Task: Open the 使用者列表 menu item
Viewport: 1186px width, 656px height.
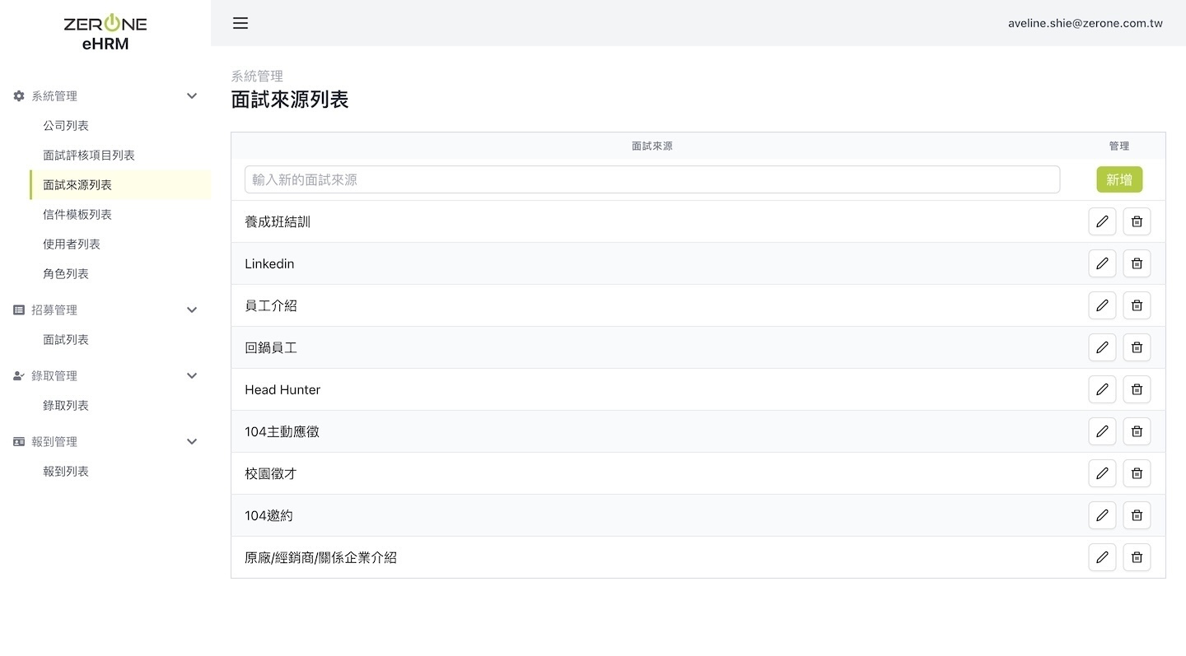Action: [72, 244]
